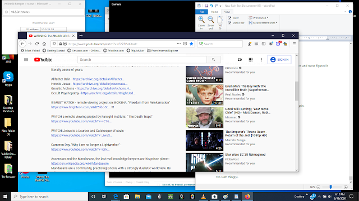Open File Explorer from the taskbar

[137, 197]
